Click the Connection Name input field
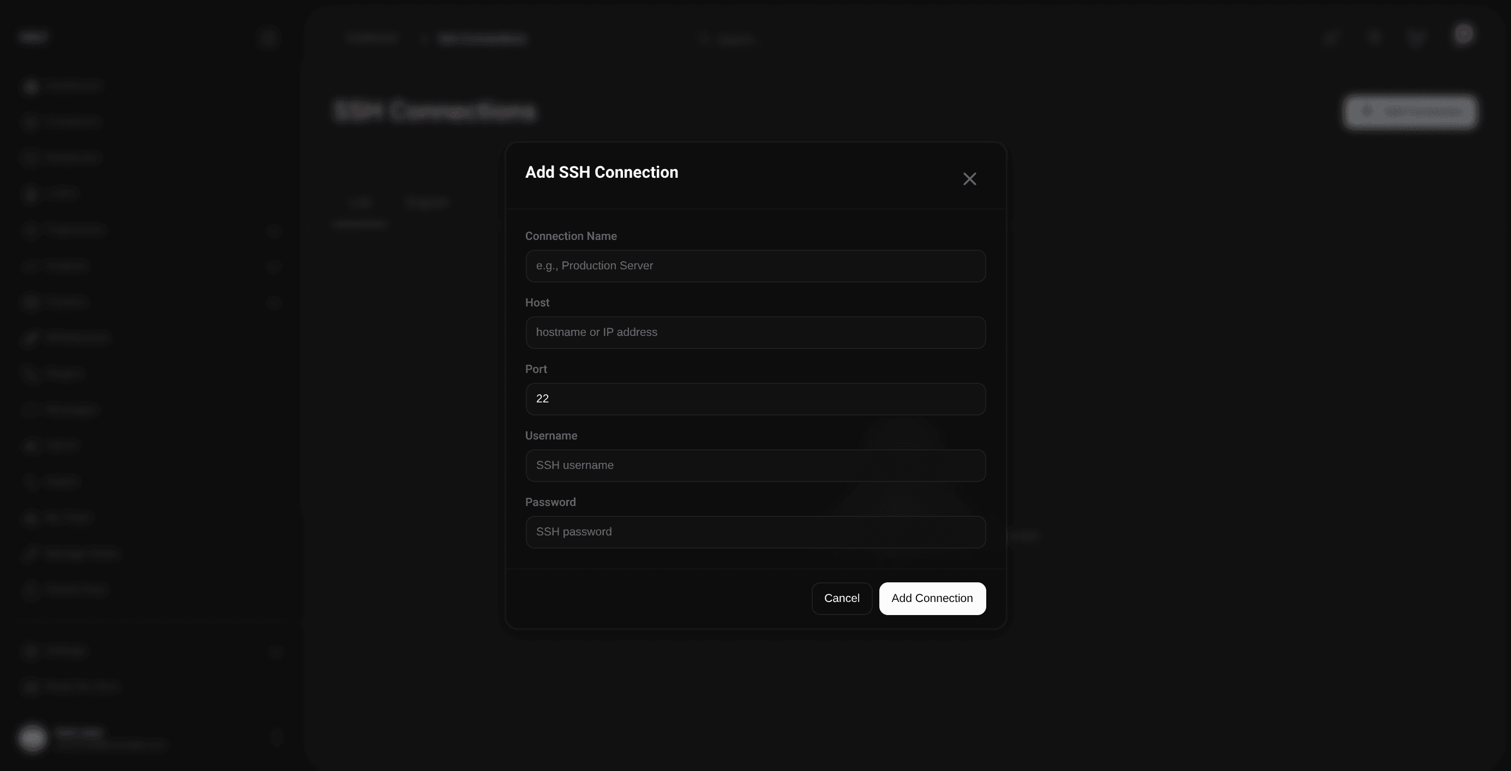1511x771 pixels. pos(755,266)
